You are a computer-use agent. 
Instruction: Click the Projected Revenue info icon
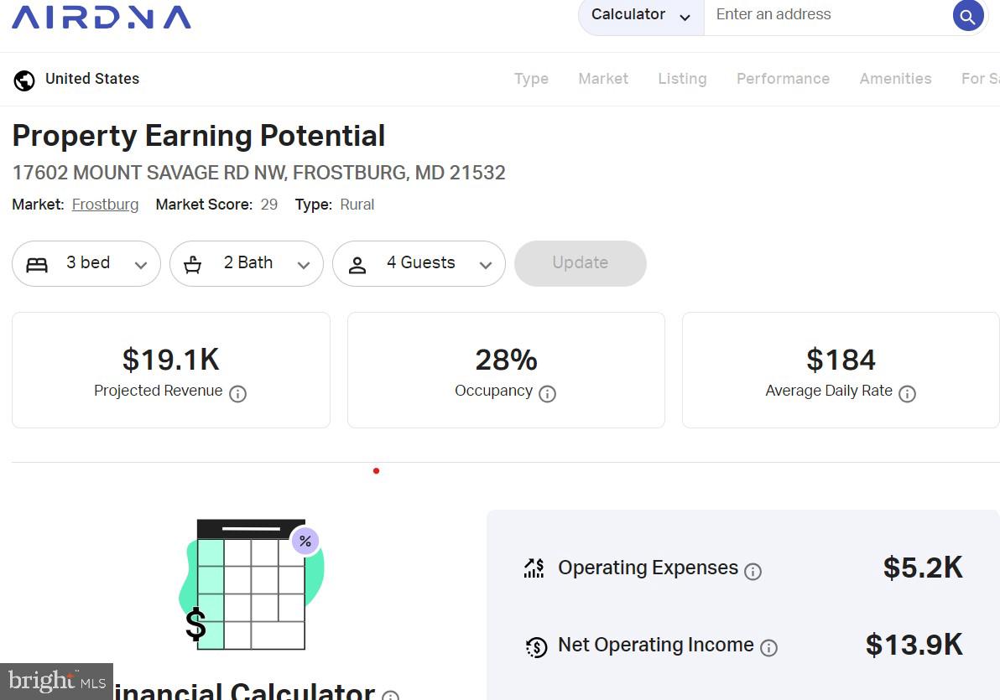(238, 393)
